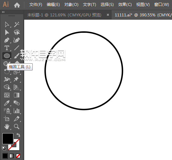Select the Zoom magnifier tool

17,127
